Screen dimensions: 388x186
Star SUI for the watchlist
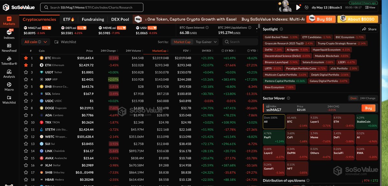point(26,144)
